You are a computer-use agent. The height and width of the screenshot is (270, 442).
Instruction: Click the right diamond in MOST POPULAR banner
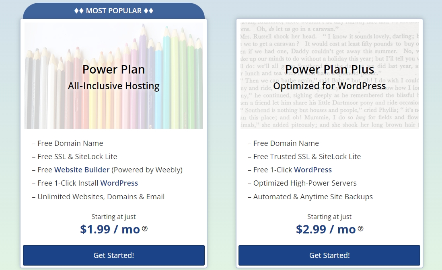tap(151, 11)
